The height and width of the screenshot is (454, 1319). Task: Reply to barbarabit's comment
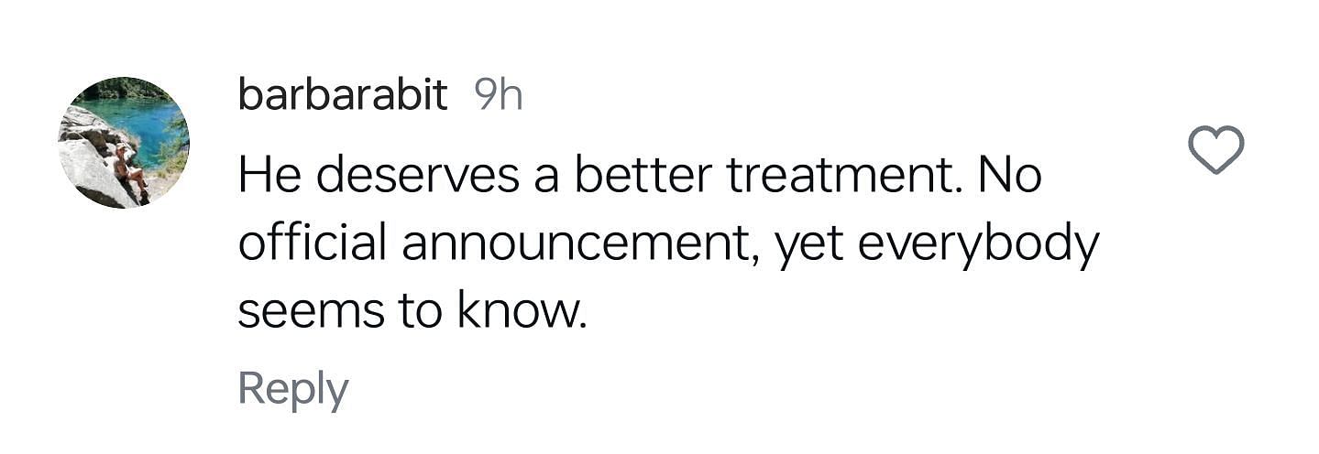(x=293, y=390)
